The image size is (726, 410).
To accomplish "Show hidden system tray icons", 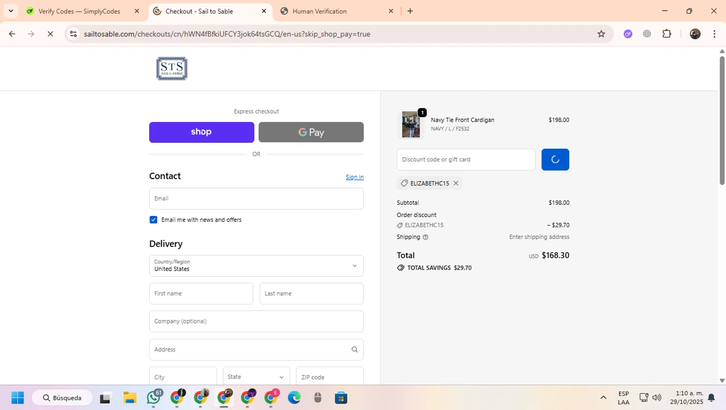I will click(603, 398).
